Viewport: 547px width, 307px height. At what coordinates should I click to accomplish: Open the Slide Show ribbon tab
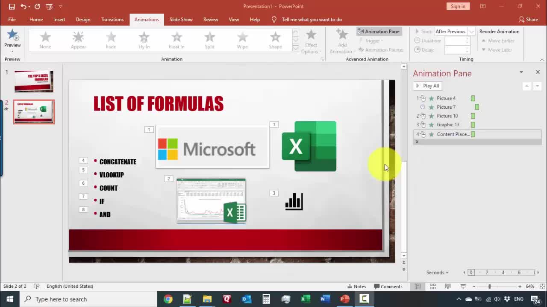click(x=181, y=20)
